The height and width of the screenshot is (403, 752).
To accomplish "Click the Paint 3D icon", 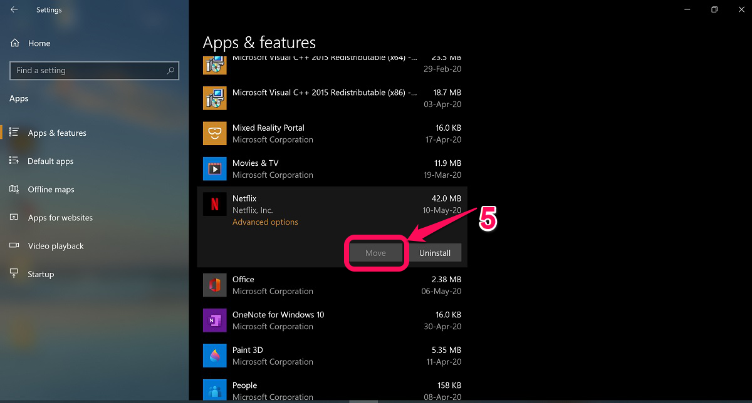I will [x=215, y=355].
